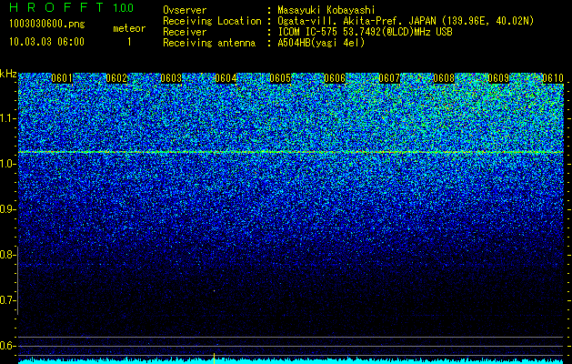Click the 'Receiver' field label
This screenshot has height=364, width=572.
pyautogui.click(x=185, y=32)
